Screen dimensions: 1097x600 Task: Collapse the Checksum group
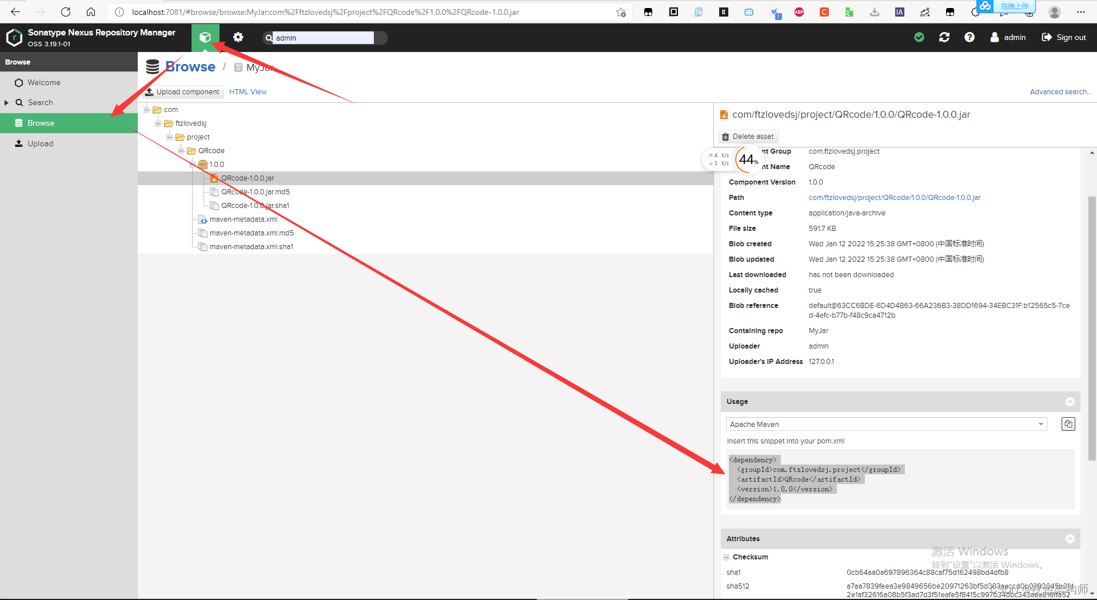tap(727, 557)
